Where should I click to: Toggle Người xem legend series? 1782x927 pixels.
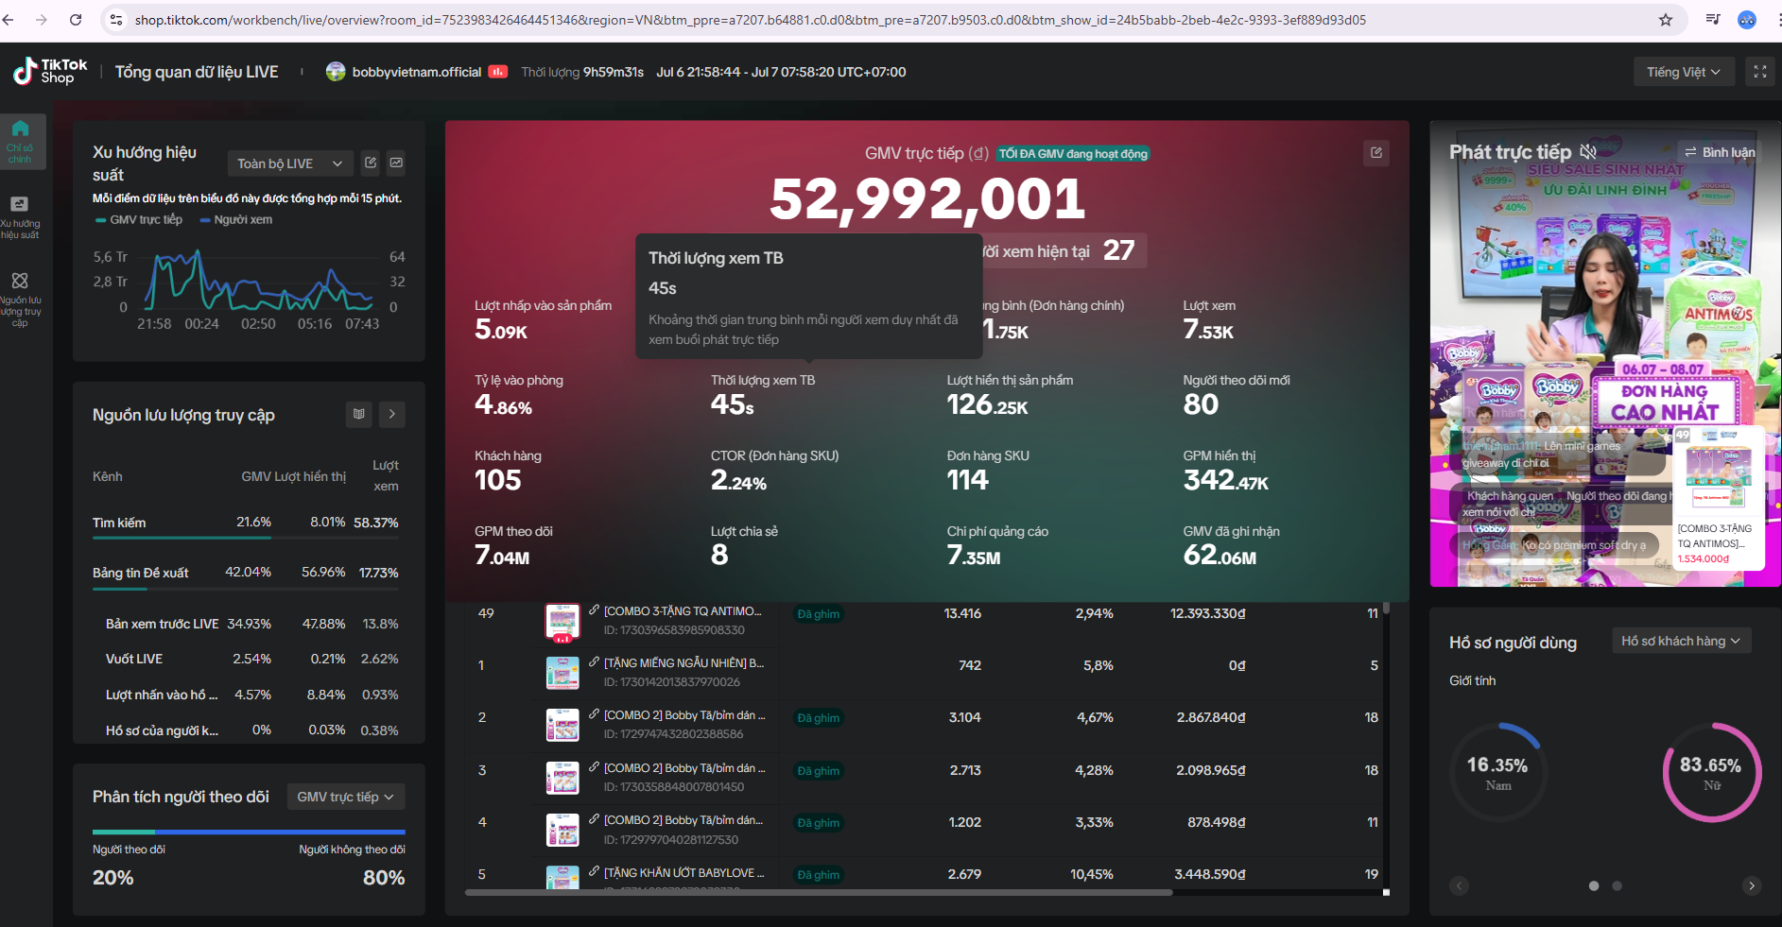tap(236, 219)
